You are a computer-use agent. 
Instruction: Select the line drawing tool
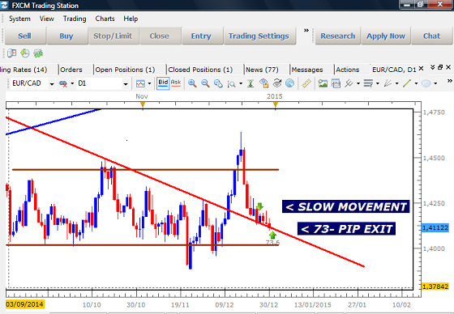[x=407, y=83]
